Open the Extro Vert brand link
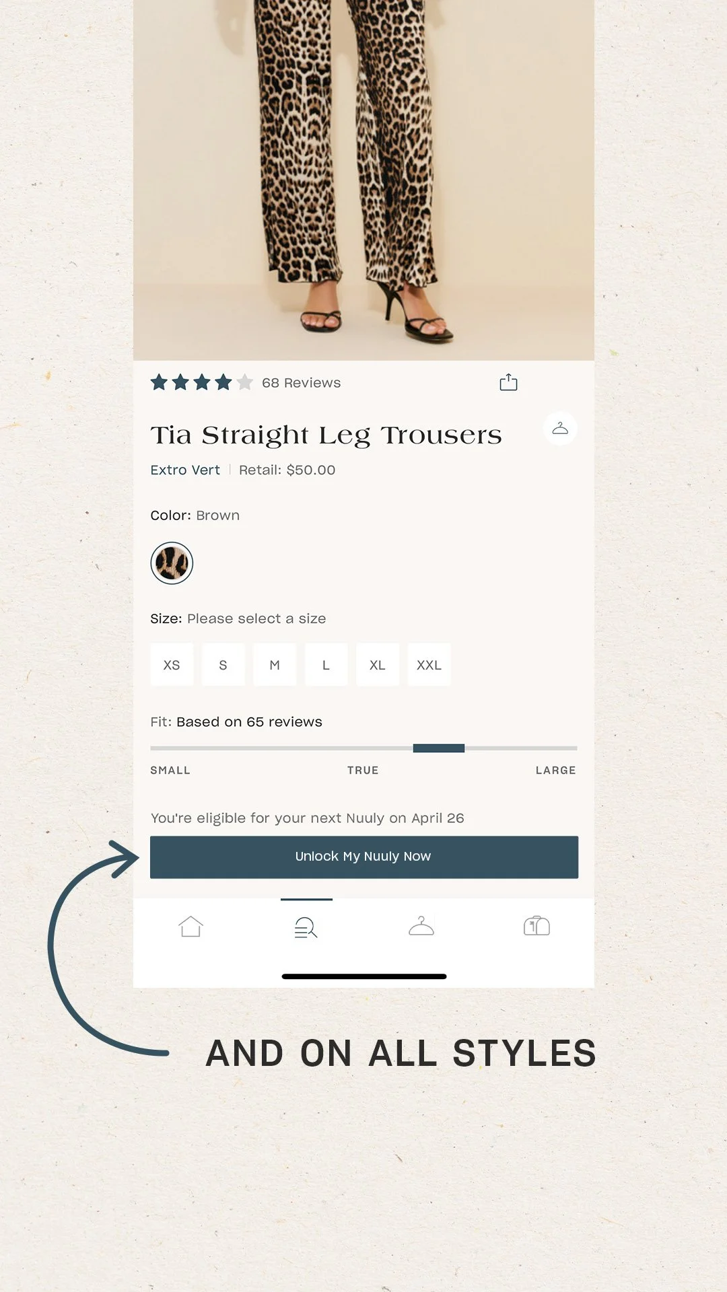 tap(185, 470)
